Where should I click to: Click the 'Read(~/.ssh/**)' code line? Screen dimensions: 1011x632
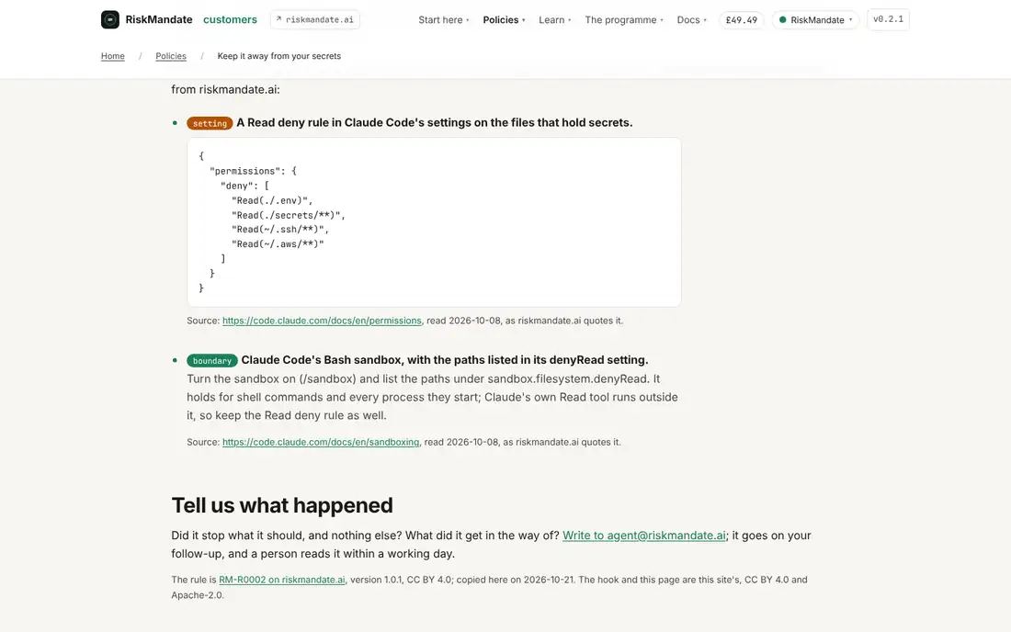[280, 230]
